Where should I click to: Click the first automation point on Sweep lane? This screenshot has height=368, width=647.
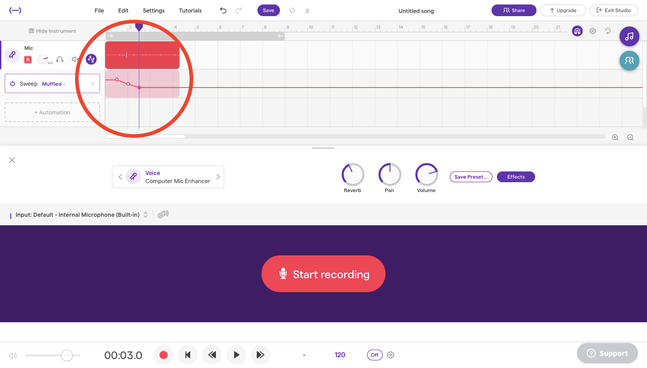[x=117, y=79]
